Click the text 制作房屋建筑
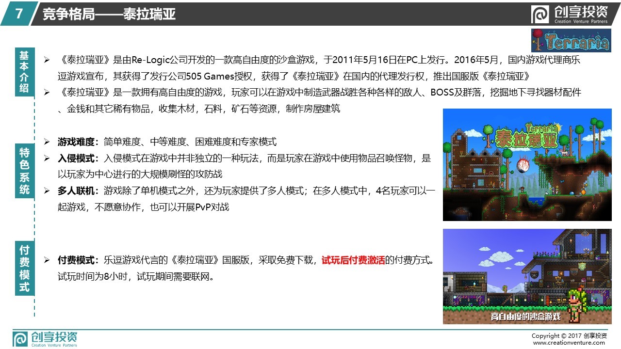Viewport: 621px width, 349px height. click(313, 109)
